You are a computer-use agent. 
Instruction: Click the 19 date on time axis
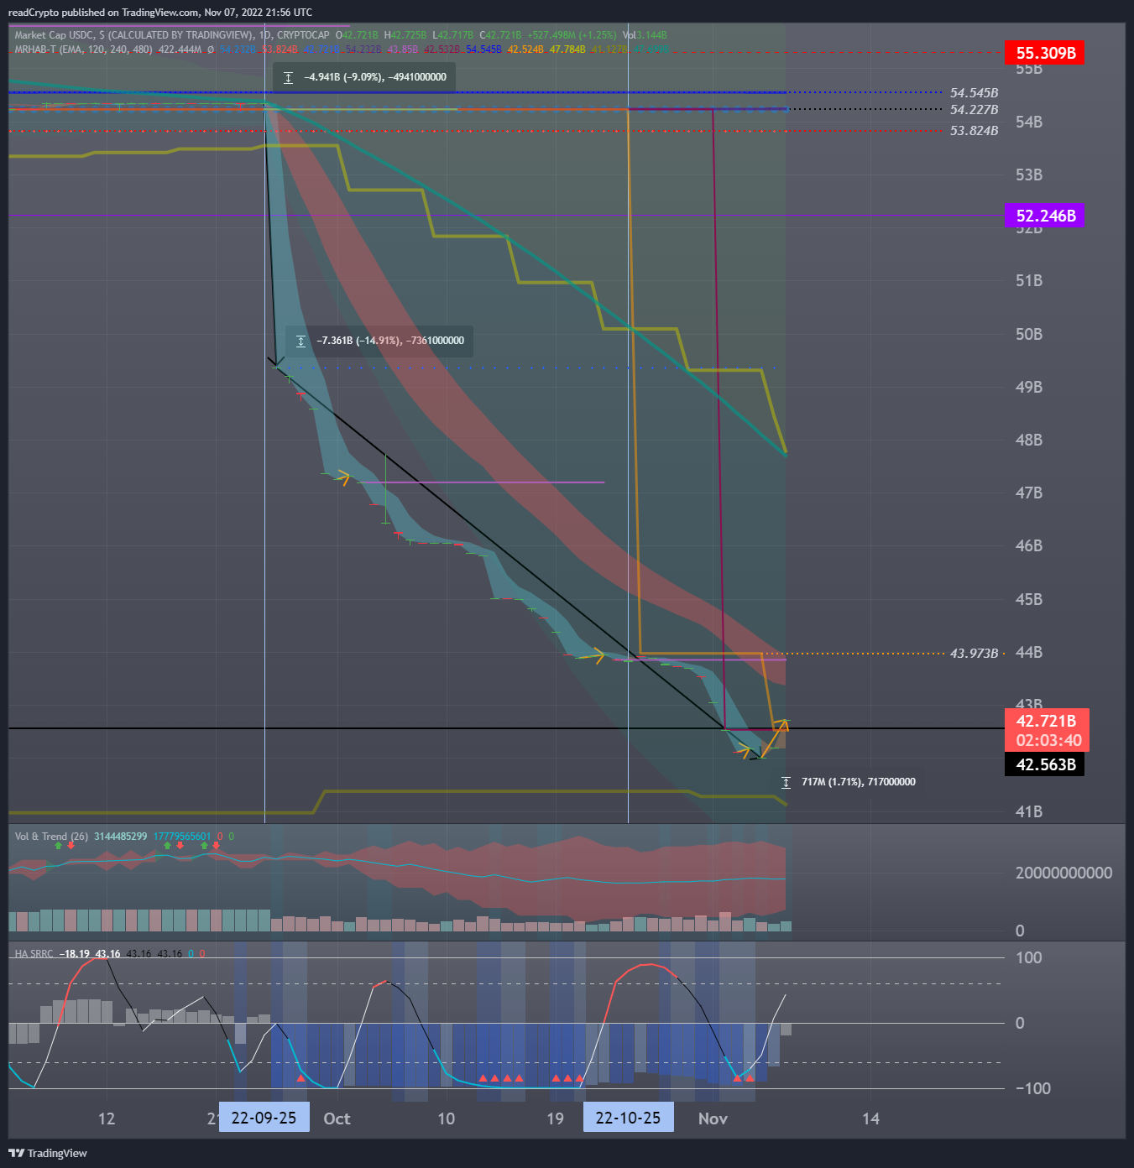click(556, 1118)
